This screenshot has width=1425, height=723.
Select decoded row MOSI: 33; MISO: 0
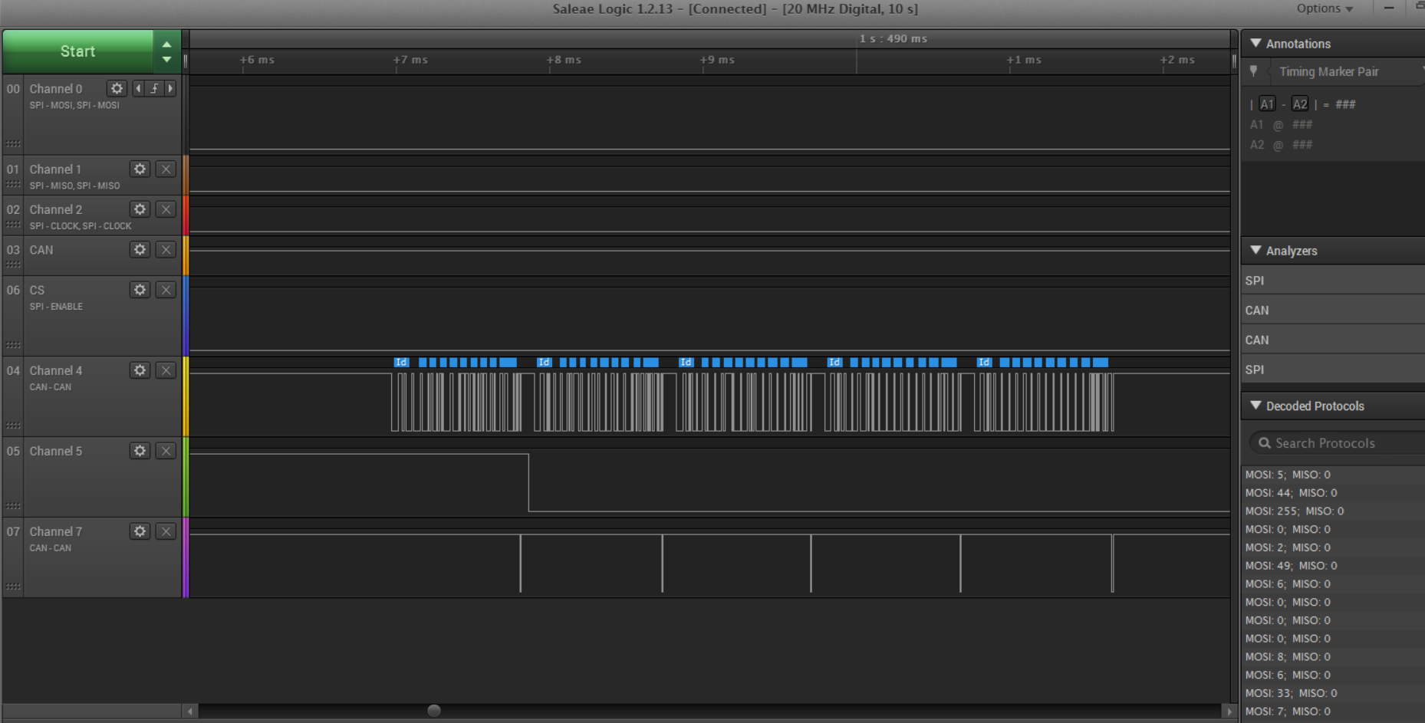point(1333,693)
